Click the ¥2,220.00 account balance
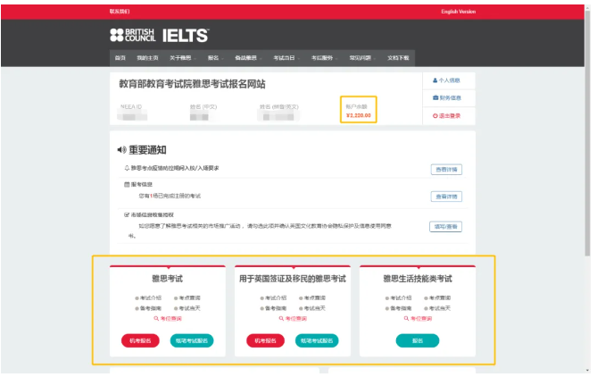The width and height of the screenshot is (597, 377). [x=358, y=115]
